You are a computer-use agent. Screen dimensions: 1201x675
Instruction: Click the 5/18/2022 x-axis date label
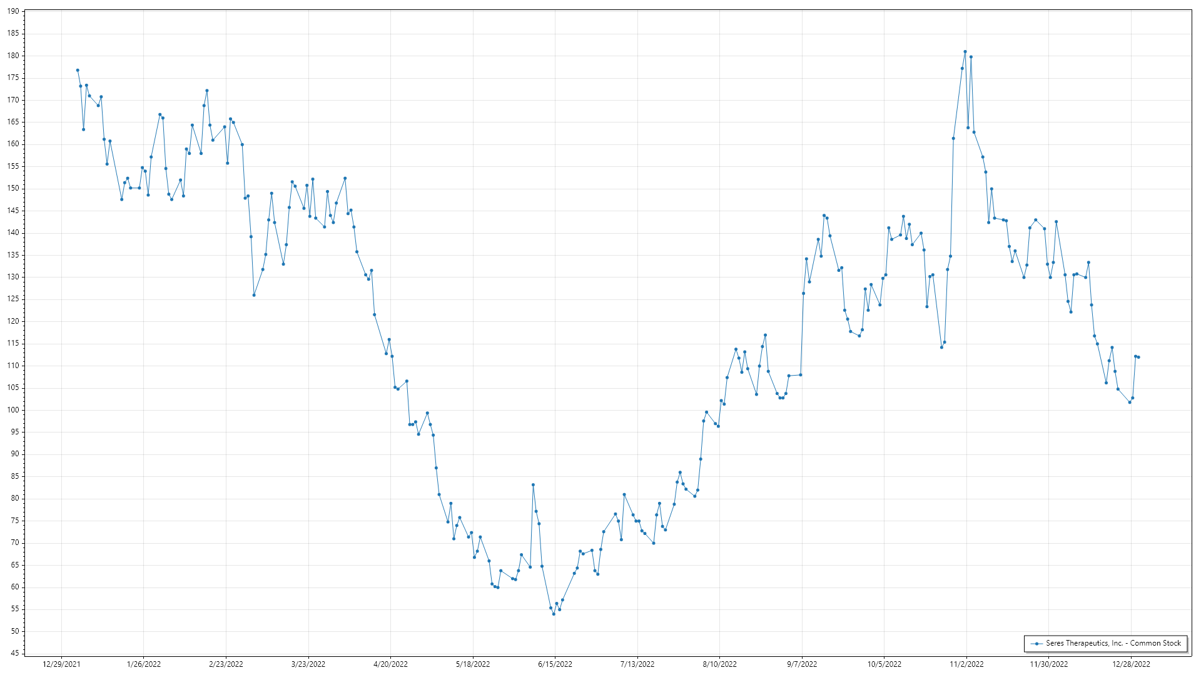click(x=473, y=664)
